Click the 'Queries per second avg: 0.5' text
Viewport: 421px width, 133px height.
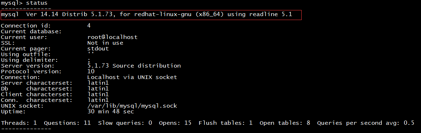[x=365, y=123]
